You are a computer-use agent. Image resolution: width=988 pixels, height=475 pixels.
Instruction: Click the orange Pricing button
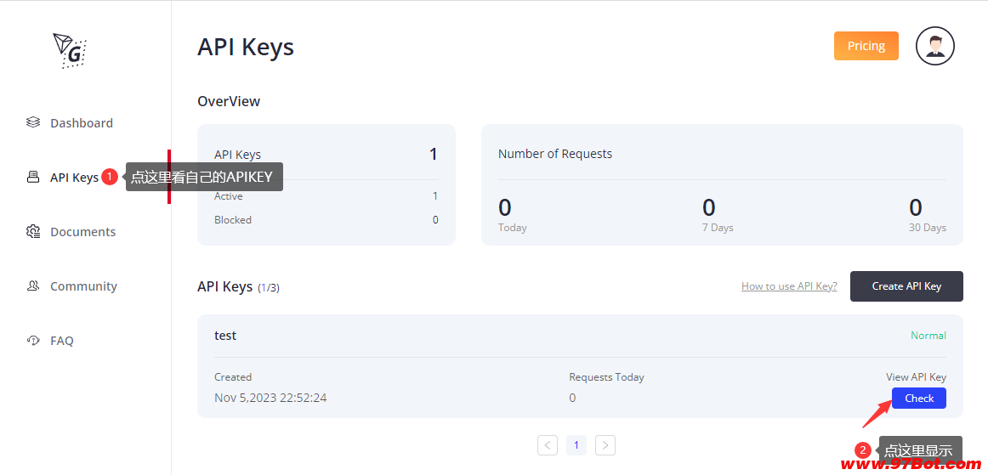[x=866, y=46]
